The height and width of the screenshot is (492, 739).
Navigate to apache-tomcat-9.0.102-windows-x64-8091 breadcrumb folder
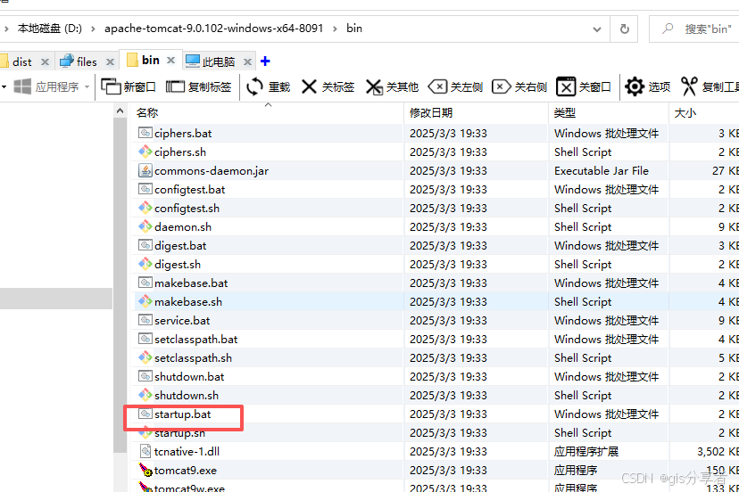(x=213, y=29)
